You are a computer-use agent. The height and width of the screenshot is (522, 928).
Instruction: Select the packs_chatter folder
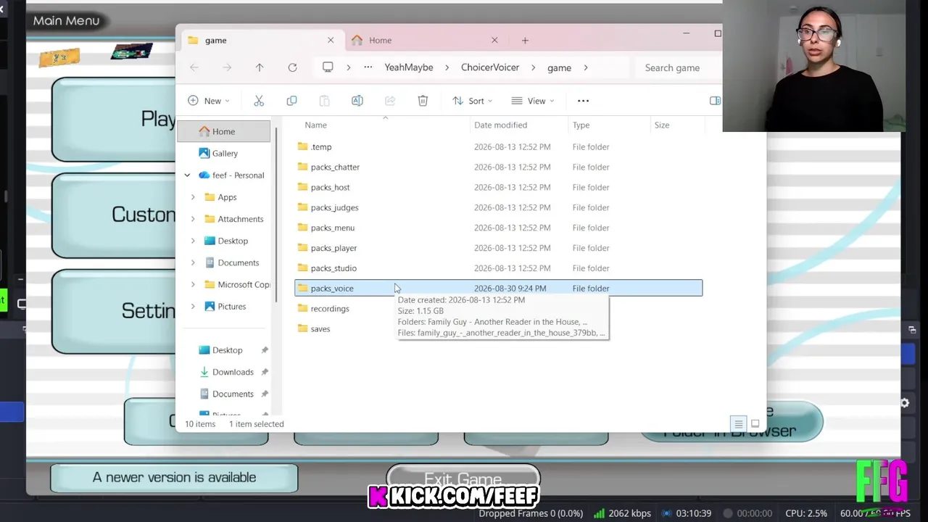[x=498, y=167]
